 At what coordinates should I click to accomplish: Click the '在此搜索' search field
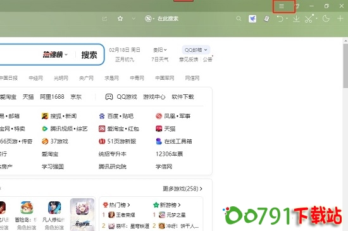point(168,18)
